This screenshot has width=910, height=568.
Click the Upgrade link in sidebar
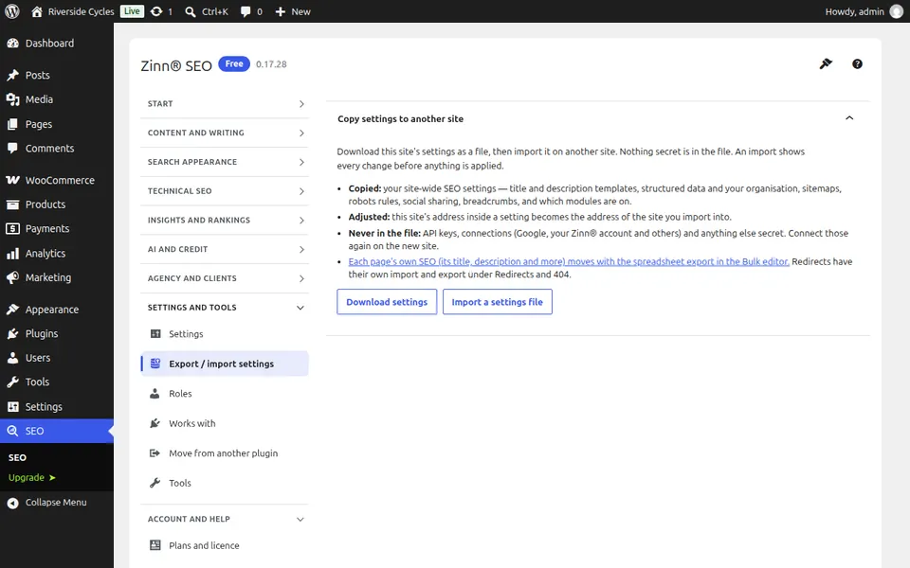[32, 477]
